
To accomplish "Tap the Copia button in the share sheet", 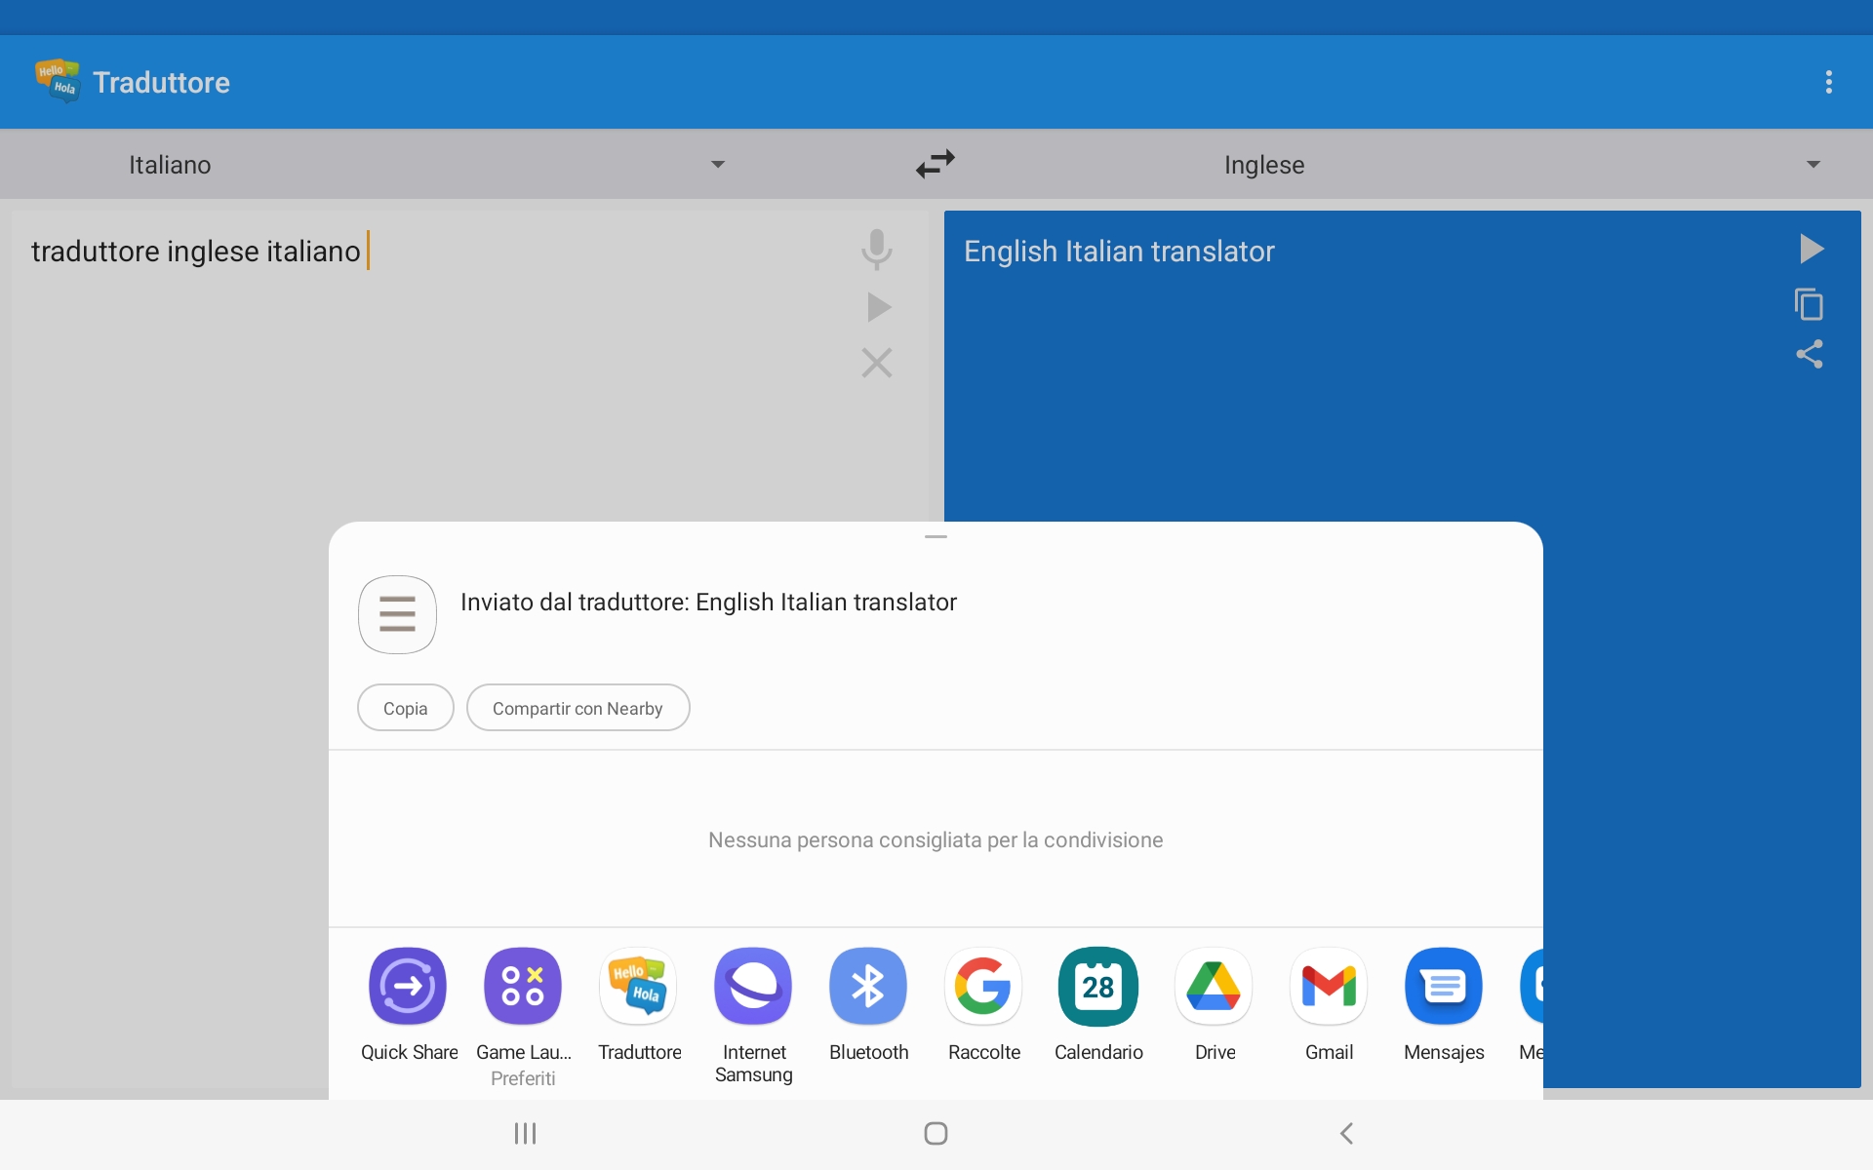I will pyautogui.click(x=406, y=708).
